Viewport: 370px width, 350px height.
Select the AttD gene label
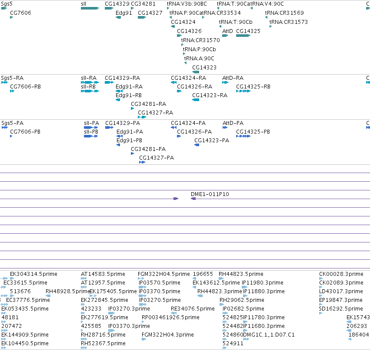click(227, 31)
